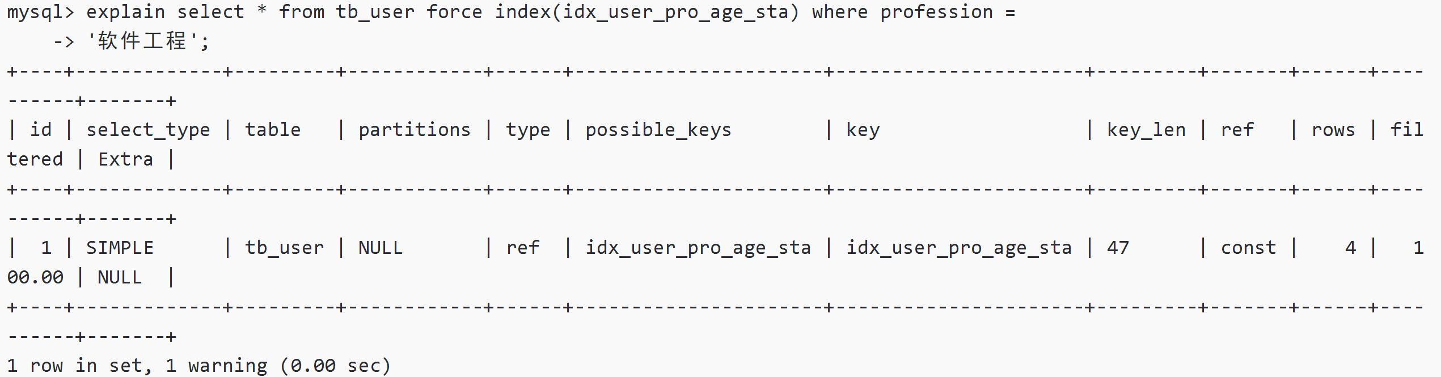
Task: Click the "possible_keys" column header
Action: pos(658,130)
